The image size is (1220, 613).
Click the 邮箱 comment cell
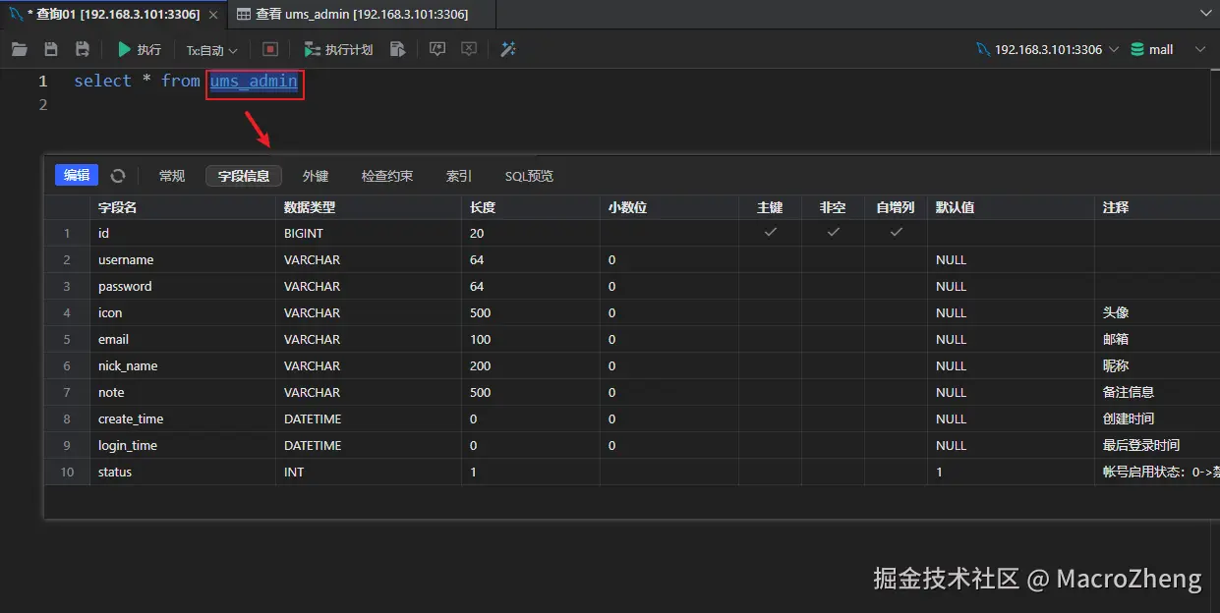pyautogui.click(x=1157, y=339)
